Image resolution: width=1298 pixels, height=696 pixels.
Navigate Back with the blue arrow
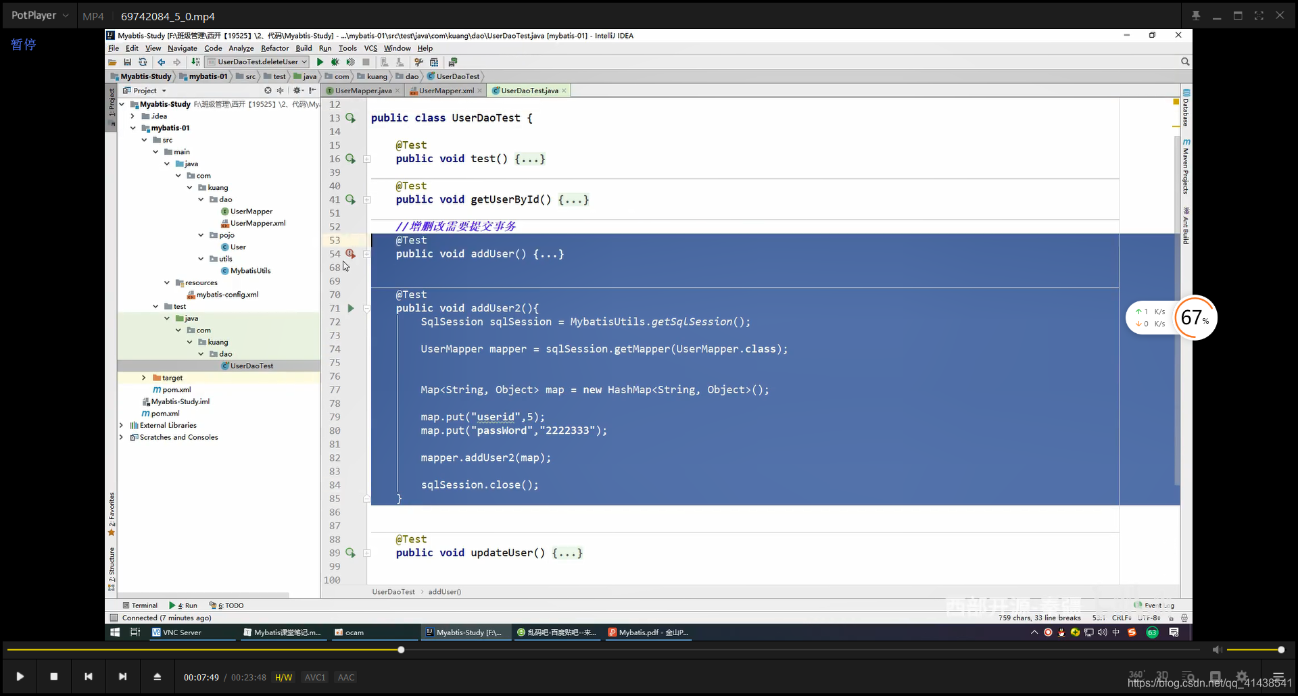point(162,62)
